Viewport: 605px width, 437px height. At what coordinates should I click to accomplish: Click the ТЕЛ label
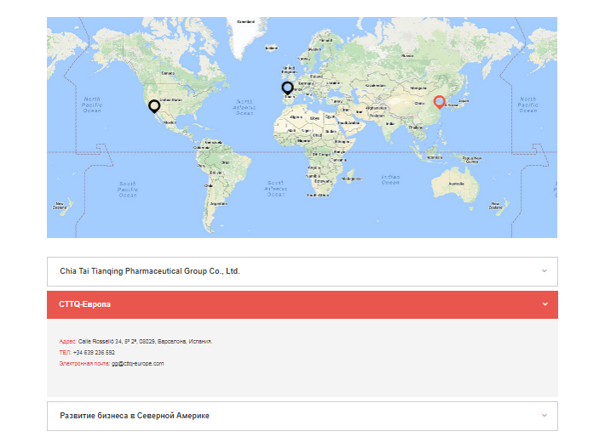tap(65, 352)
